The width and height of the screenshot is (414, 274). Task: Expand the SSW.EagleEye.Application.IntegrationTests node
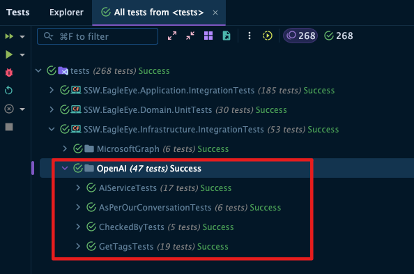[52, 91]
